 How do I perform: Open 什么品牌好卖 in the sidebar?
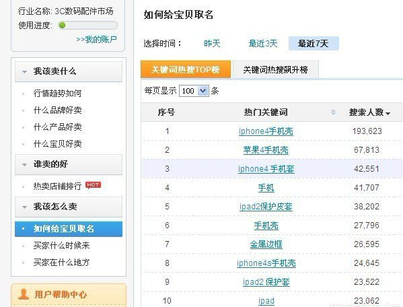58,110
